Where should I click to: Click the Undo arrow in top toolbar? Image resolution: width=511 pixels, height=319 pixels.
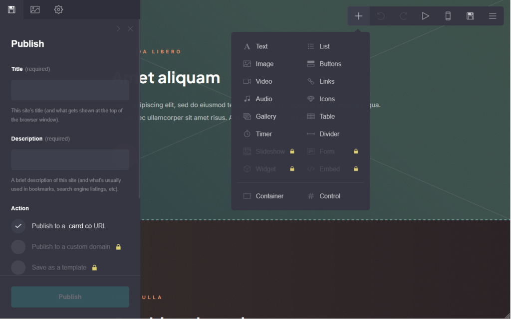click(x=381, y=16)
